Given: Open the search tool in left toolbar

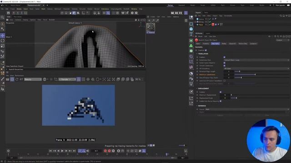Looking at the screenshot, I should tap(2, 17).
